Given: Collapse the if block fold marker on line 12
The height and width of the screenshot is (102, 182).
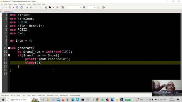Looking at the screenshot, I should point(9,56).
